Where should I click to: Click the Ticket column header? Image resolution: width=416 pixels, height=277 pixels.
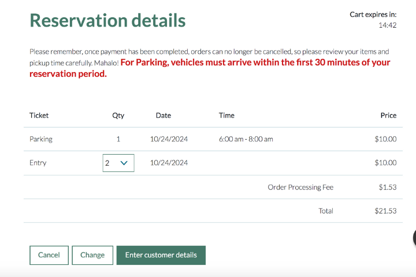click(x=39, y=115)
